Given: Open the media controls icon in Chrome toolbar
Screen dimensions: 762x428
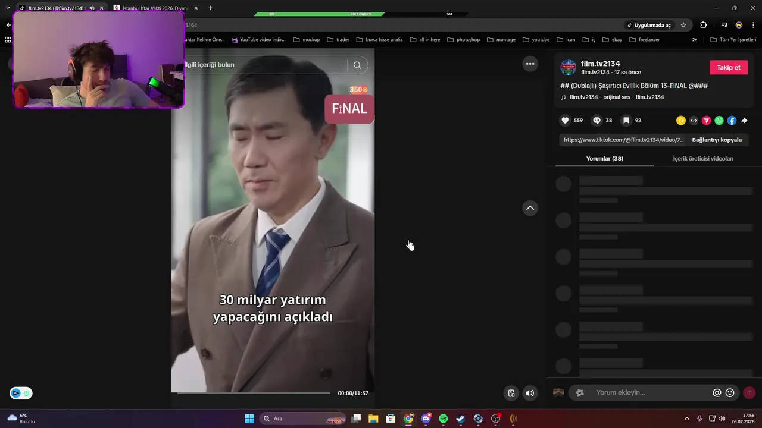Looking at the screenshot, I should [x=724, y=25].
